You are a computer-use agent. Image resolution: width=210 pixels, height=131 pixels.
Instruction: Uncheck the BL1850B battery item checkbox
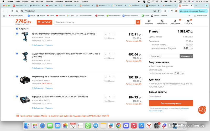coord(17,77)
